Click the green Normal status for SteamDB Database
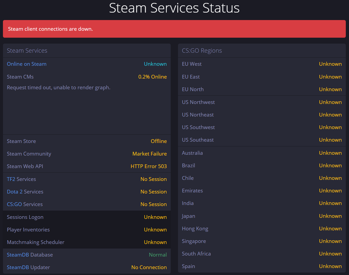Image resolution: width=349 pixels, height=275 pixels. (x=158, y=255)
